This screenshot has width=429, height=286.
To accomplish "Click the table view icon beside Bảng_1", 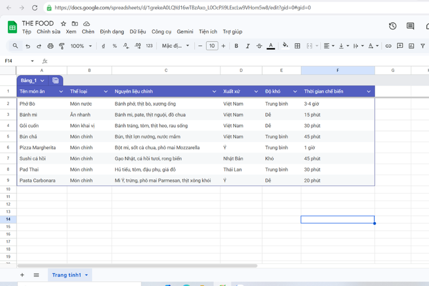I will click(56, 80).
